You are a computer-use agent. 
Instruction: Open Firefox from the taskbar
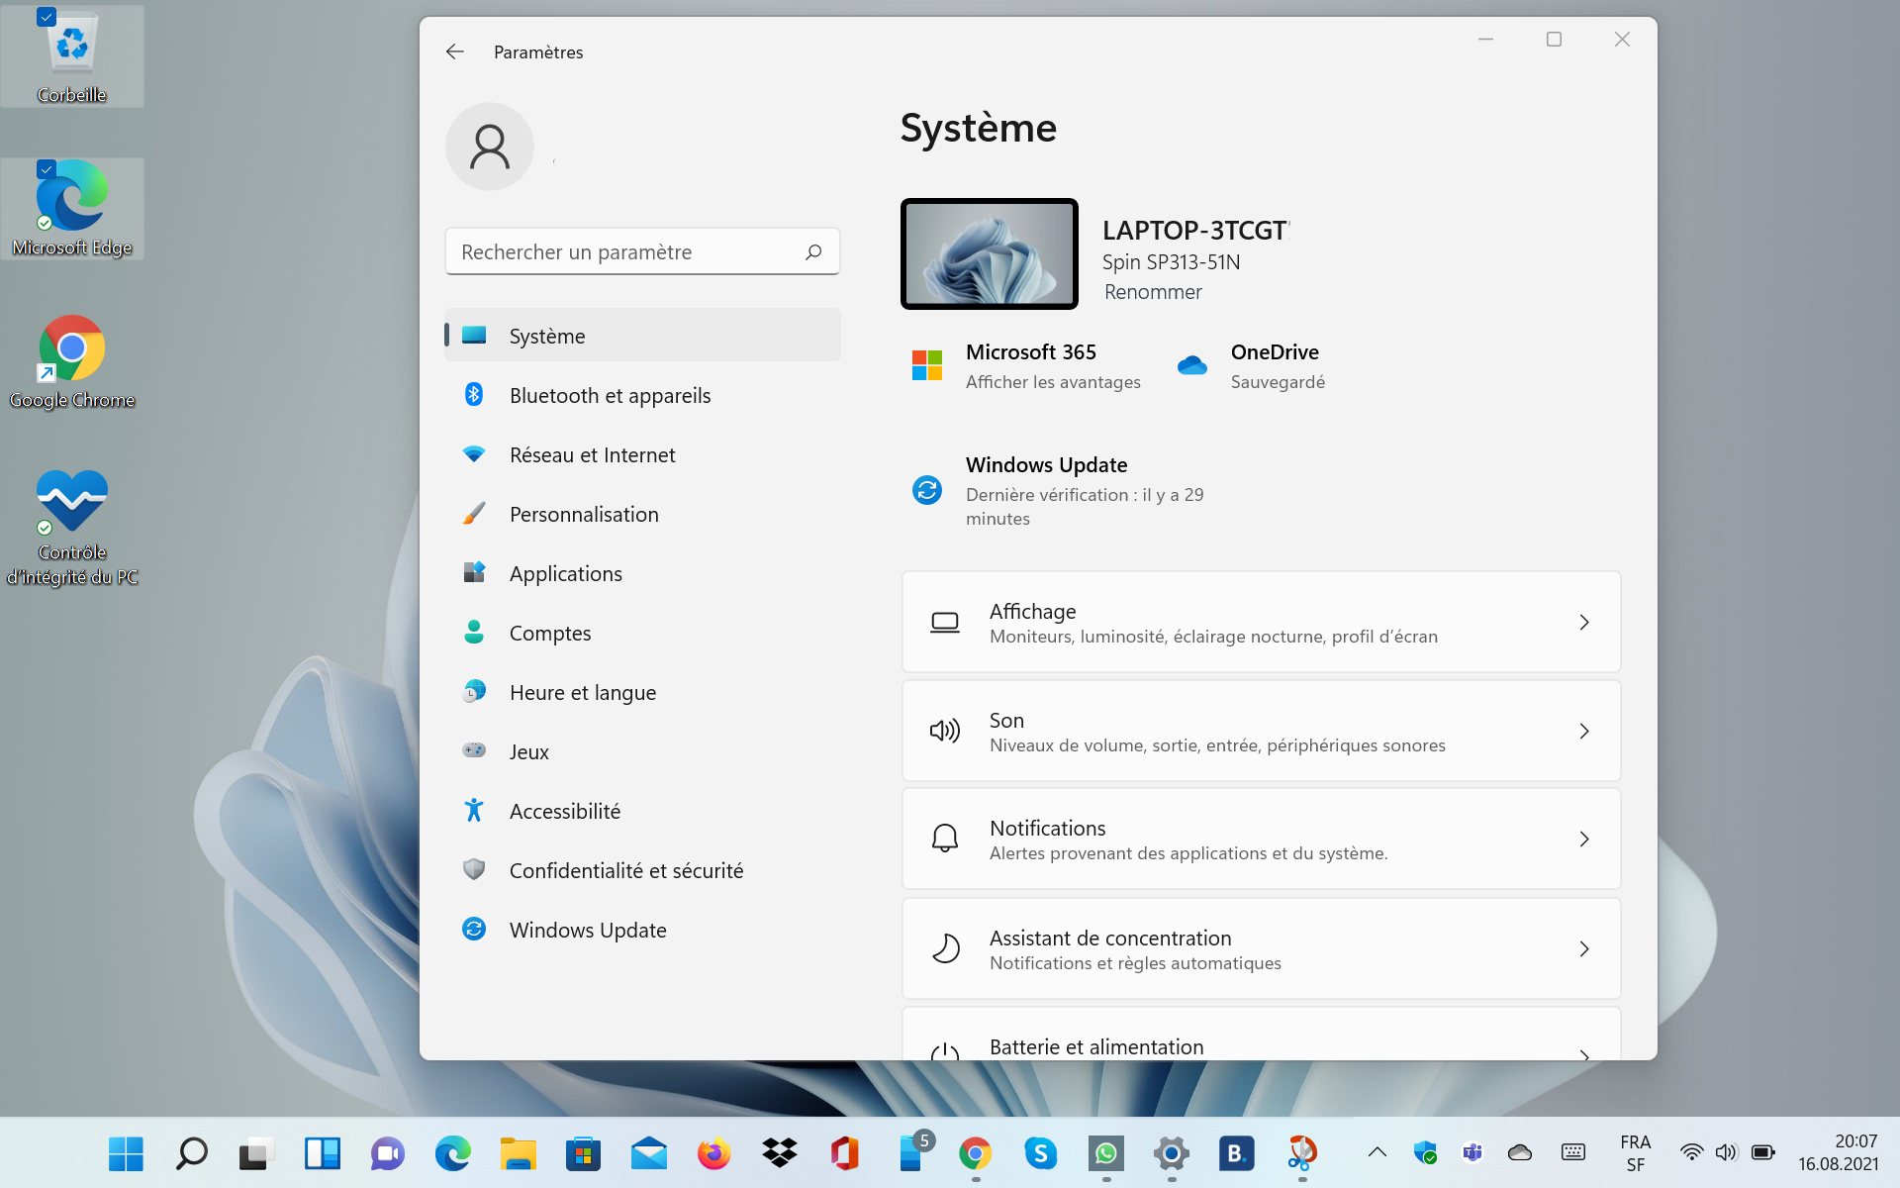click(713, 1152)
